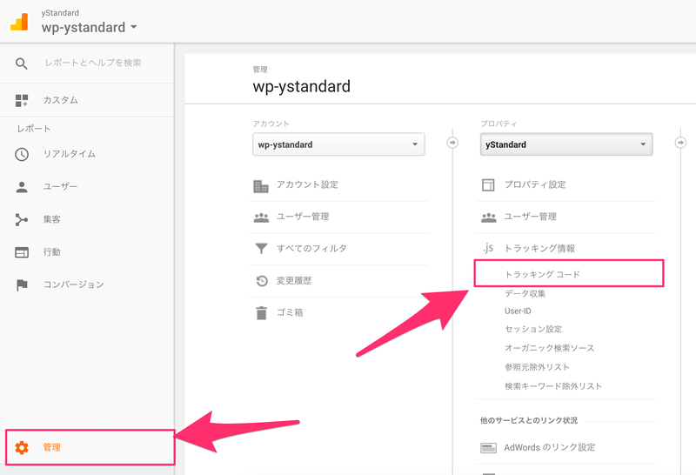This screenshot has width=696, height=475.
Task: Collapse the トラッキング情報 section
Action: pyautogui.click(x=539, y=249)
